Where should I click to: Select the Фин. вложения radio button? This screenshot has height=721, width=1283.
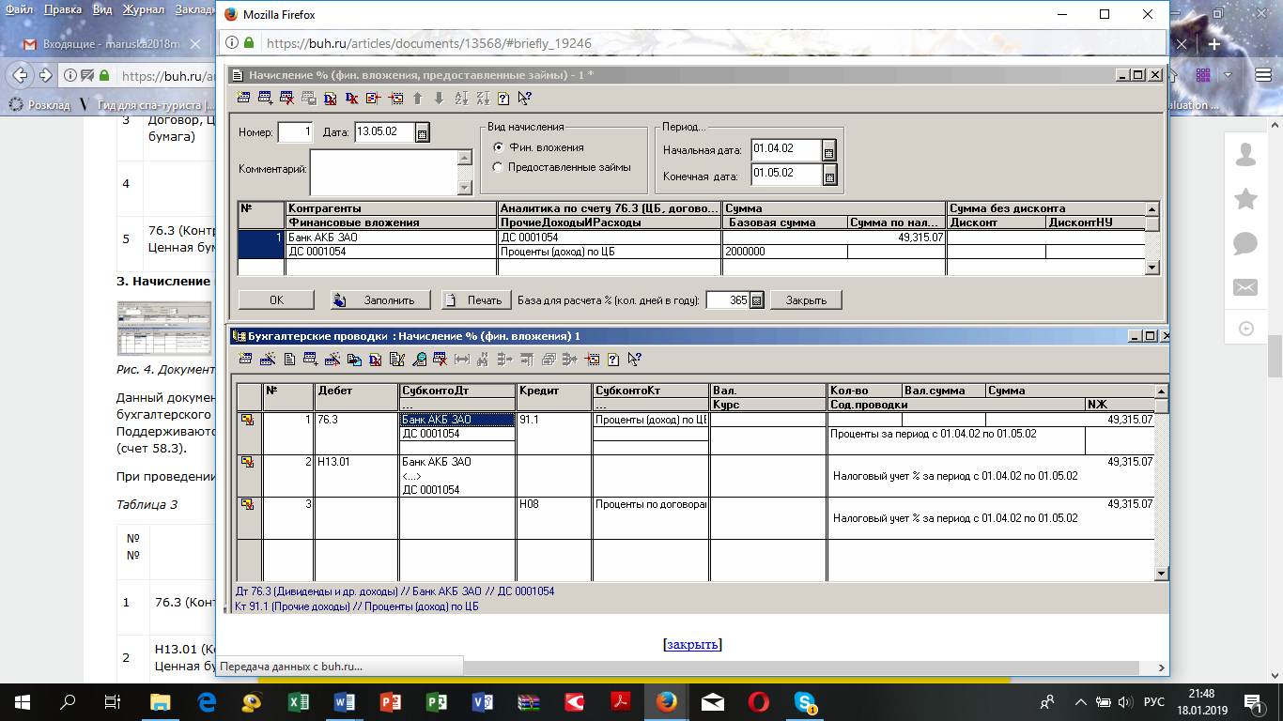498,147
